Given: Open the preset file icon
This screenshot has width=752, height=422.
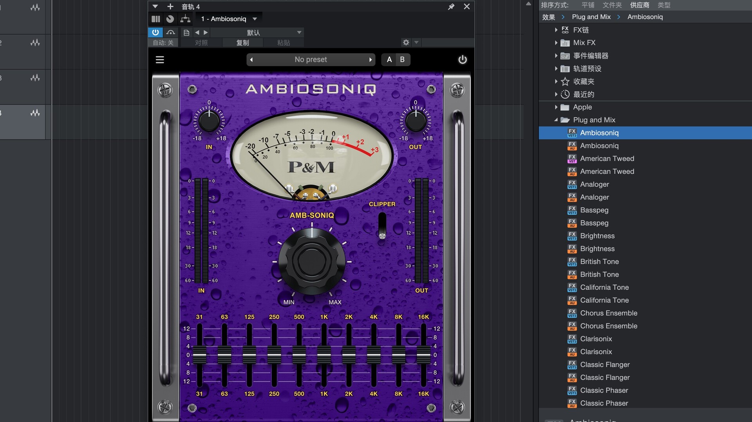Looking at the screenshot, I should 186,33.
